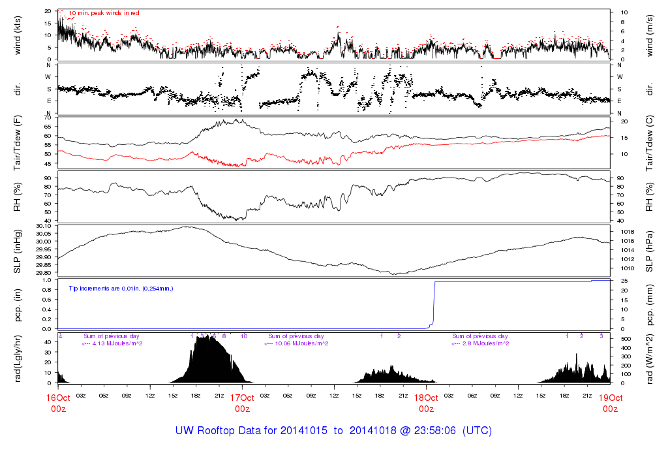This screenshot has height=457, width=668.
Task: Select the '16Oct' date label
Action: pyautogui.click(x=58, y=398)
